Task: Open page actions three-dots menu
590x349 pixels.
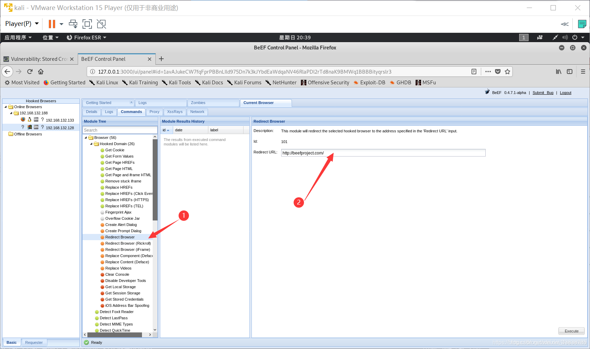Action: (x=488, y=72)
